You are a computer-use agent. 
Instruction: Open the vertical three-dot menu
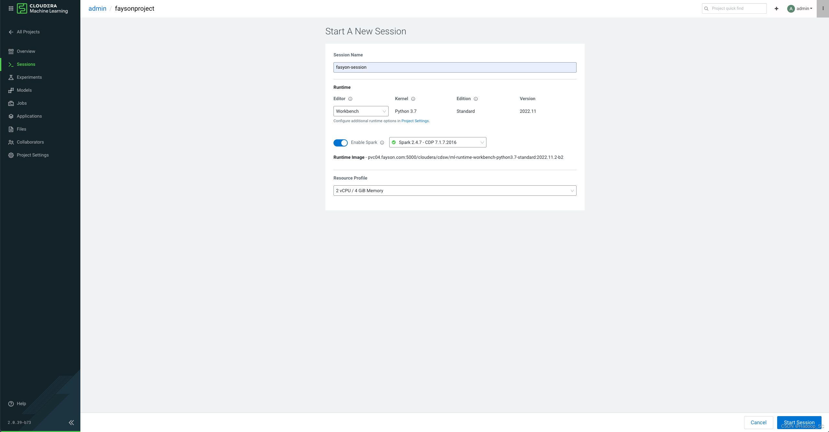click(x=823, y=8)
